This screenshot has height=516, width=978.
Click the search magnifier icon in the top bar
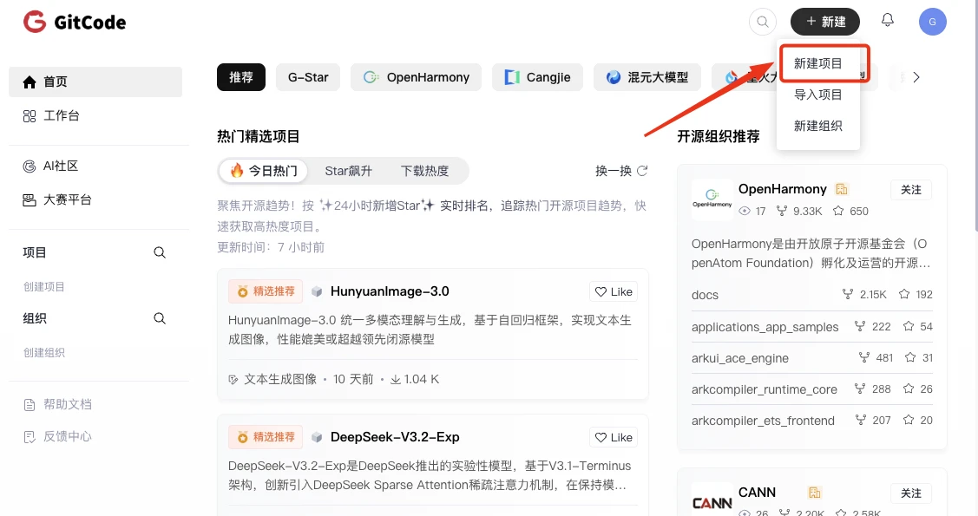point(762,21)
